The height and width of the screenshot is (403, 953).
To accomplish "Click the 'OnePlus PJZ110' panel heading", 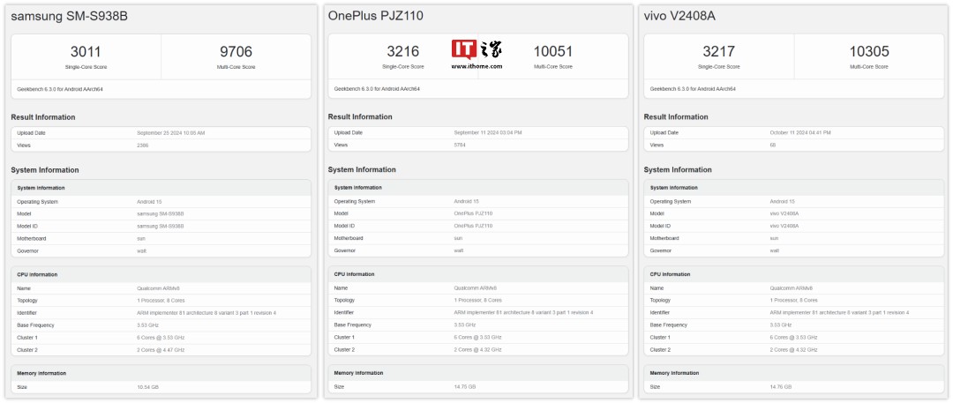I will click(376, 17).
